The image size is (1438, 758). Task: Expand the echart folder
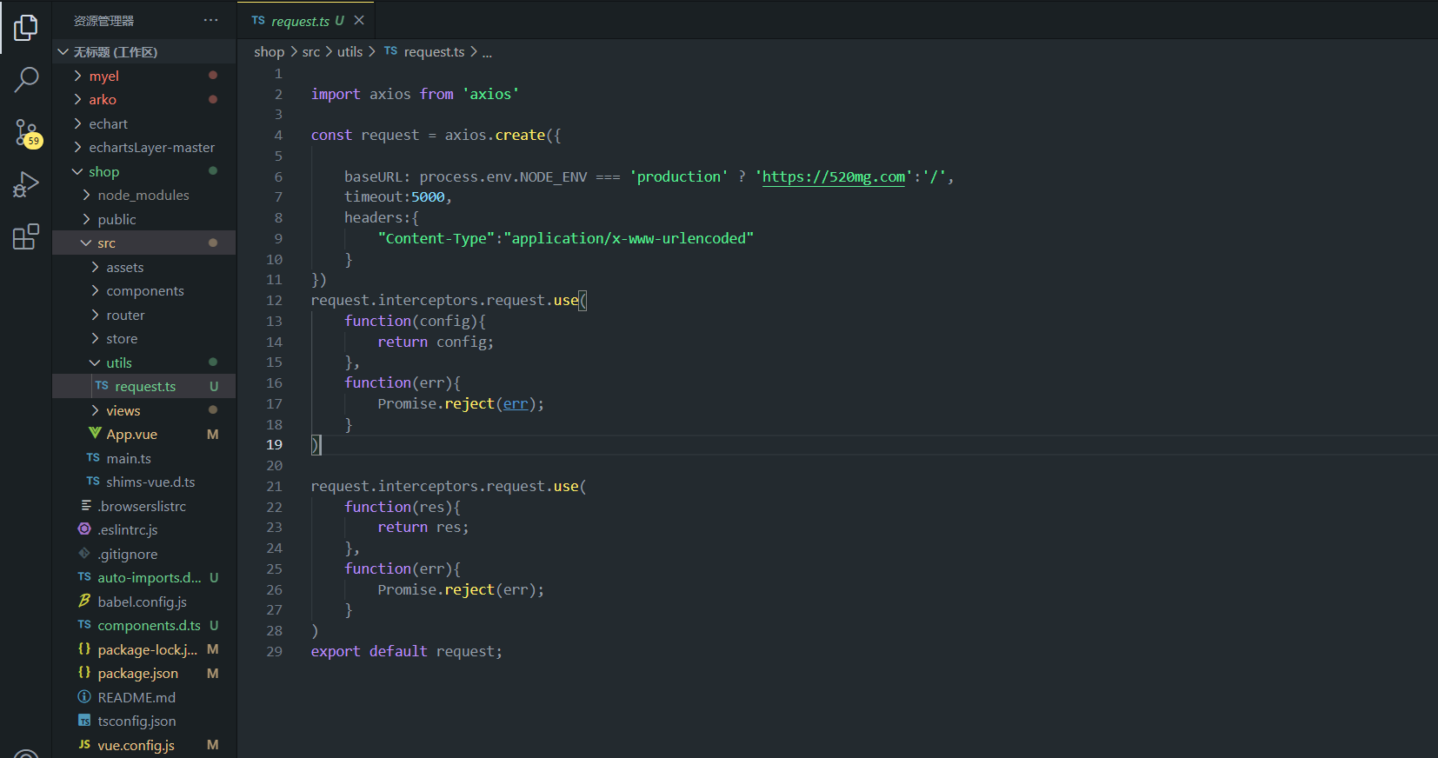[x=144, y=123]
